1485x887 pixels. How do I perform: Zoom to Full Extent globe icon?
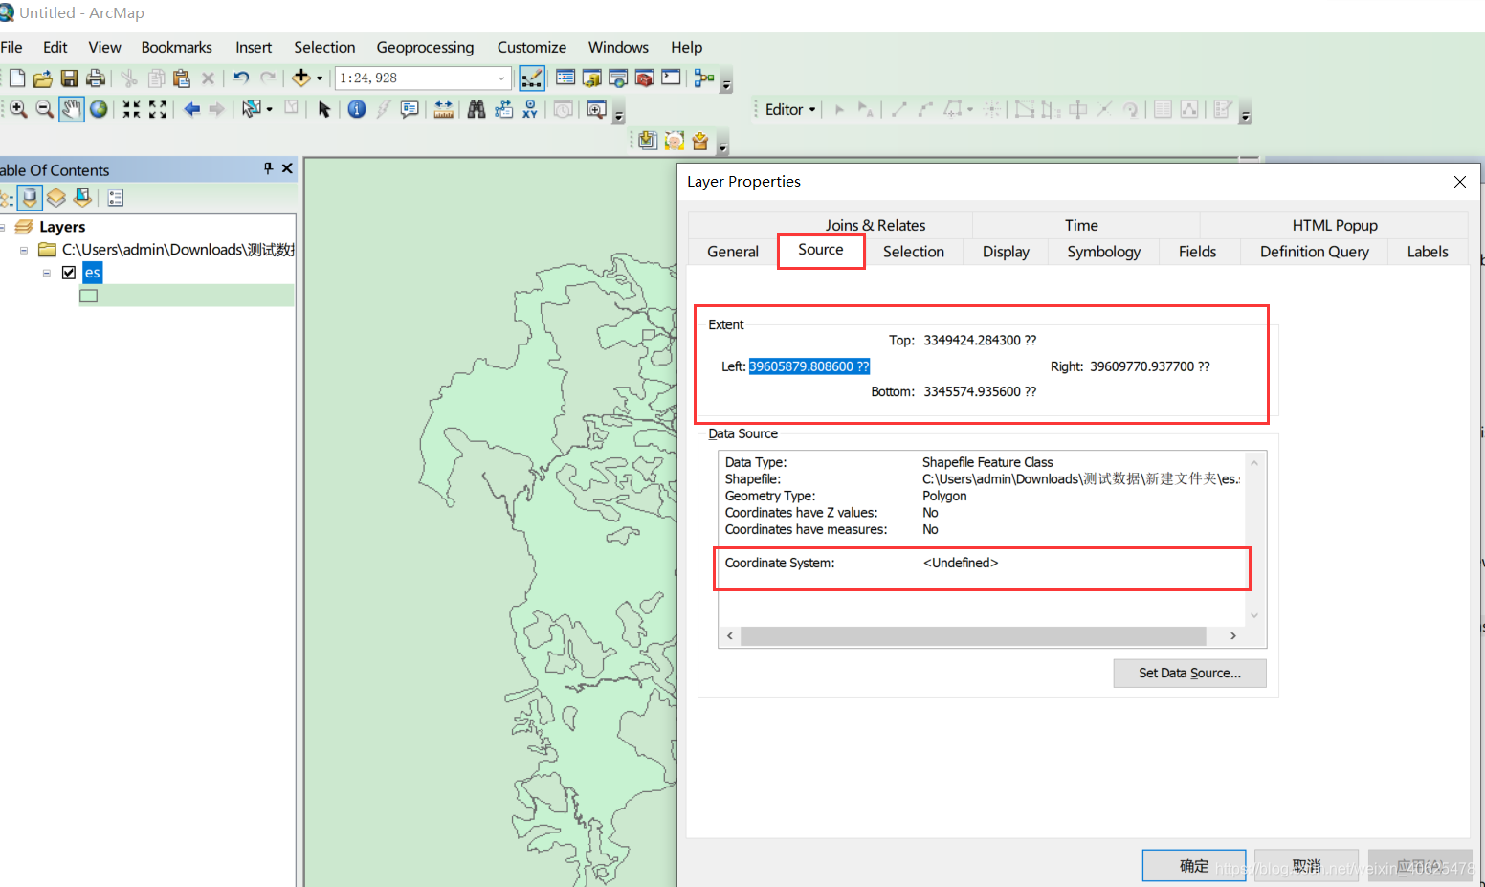99,109
